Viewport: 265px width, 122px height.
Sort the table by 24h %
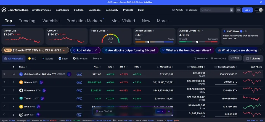tap(124, 67)
